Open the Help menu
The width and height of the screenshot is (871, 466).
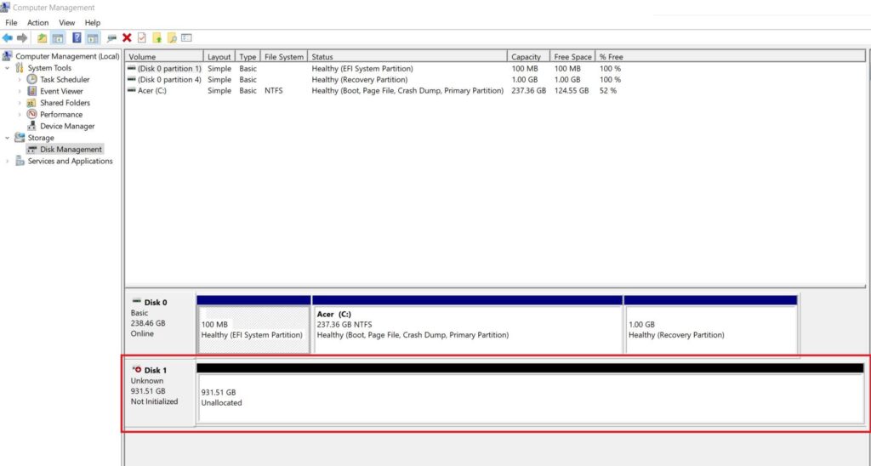pos(93,23)
